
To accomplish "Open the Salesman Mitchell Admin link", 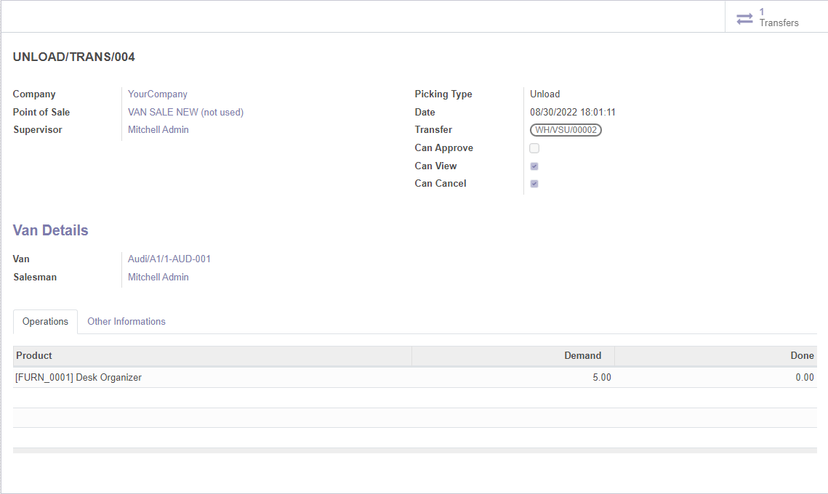I will [158, 278].
